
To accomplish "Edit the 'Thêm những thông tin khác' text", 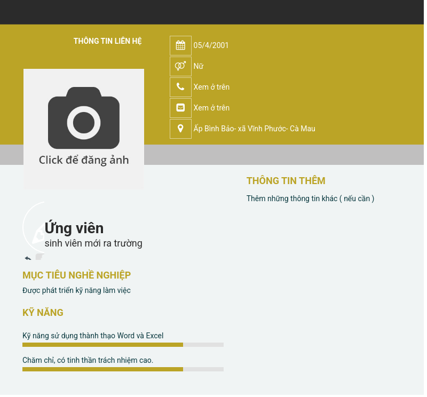I will pos(310,198).
